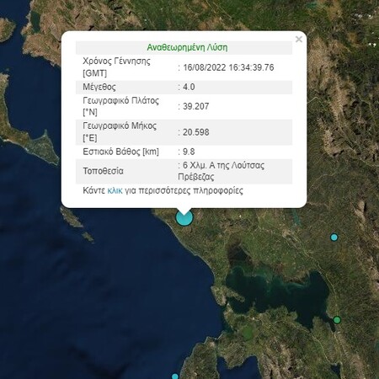
Task: Click the origin time value 16/08/2022 16:34:39.76
Action: point(228,67)
